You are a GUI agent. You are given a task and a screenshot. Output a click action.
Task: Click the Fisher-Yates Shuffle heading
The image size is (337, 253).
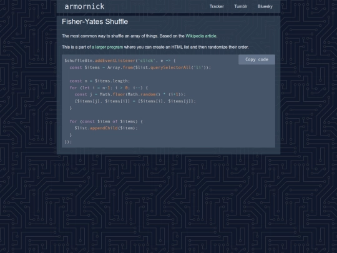95,21
